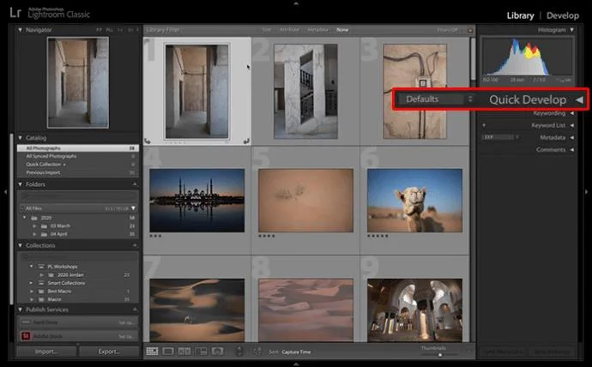Expand the Quick Develop panel
Screen dimensions: 592x367
[579, 99]
